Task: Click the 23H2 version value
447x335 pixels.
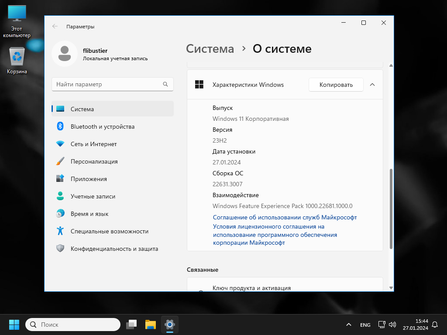Action: coord(220,140)
